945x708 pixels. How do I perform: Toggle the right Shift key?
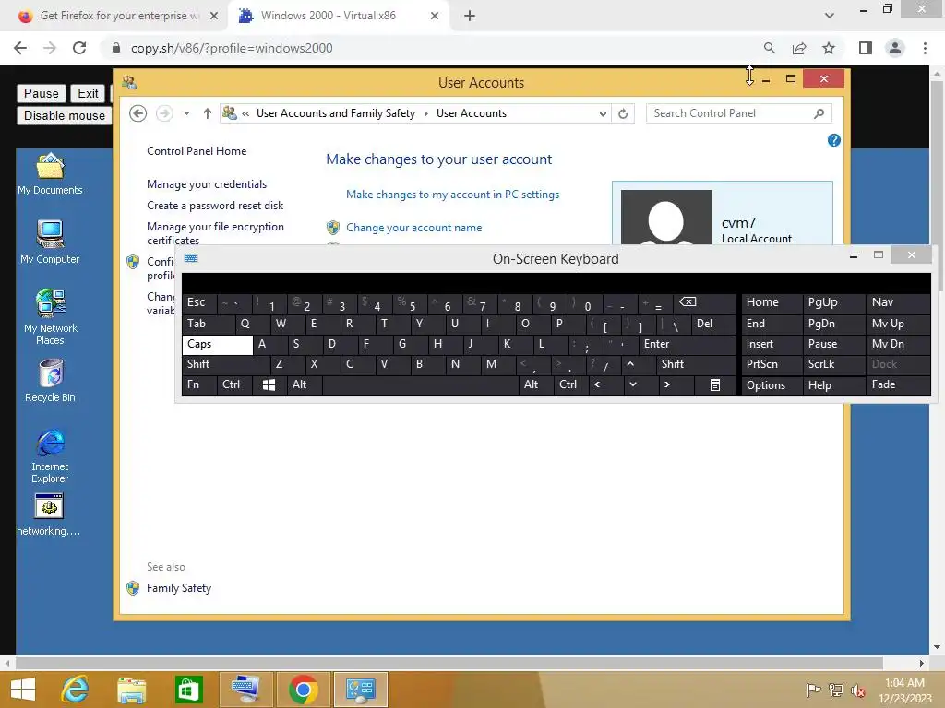pos(696,364)
